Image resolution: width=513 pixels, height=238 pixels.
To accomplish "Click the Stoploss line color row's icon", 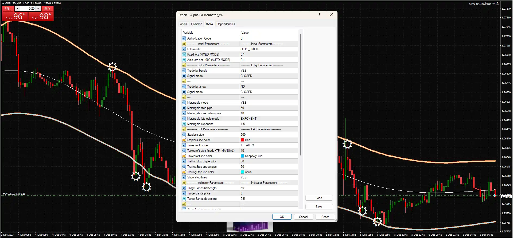I will pyautogui.click(x=184, y=140).
